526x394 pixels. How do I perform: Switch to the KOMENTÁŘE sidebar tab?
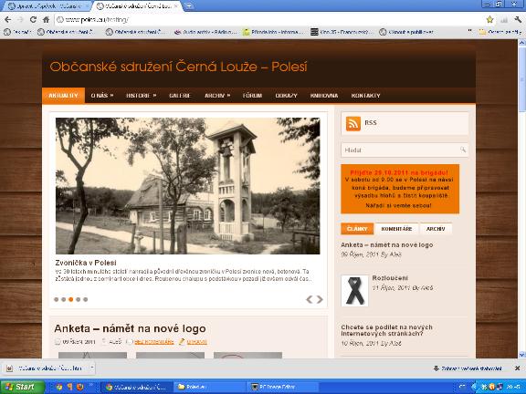pyautogui.click(x=396, y=229)
